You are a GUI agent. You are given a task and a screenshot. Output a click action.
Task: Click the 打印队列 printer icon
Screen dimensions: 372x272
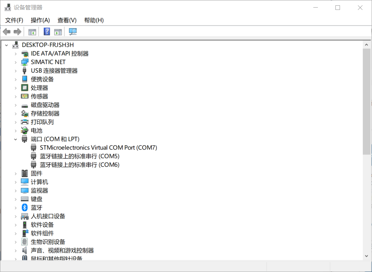pyautogui.click(x=25, y=122)
